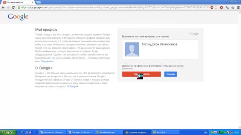
Task: Switch to the Компьютер taskbar window
Action: [52, 132]
